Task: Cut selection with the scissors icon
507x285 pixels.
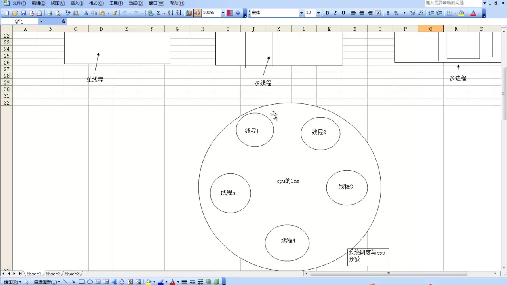Action: 86,13
